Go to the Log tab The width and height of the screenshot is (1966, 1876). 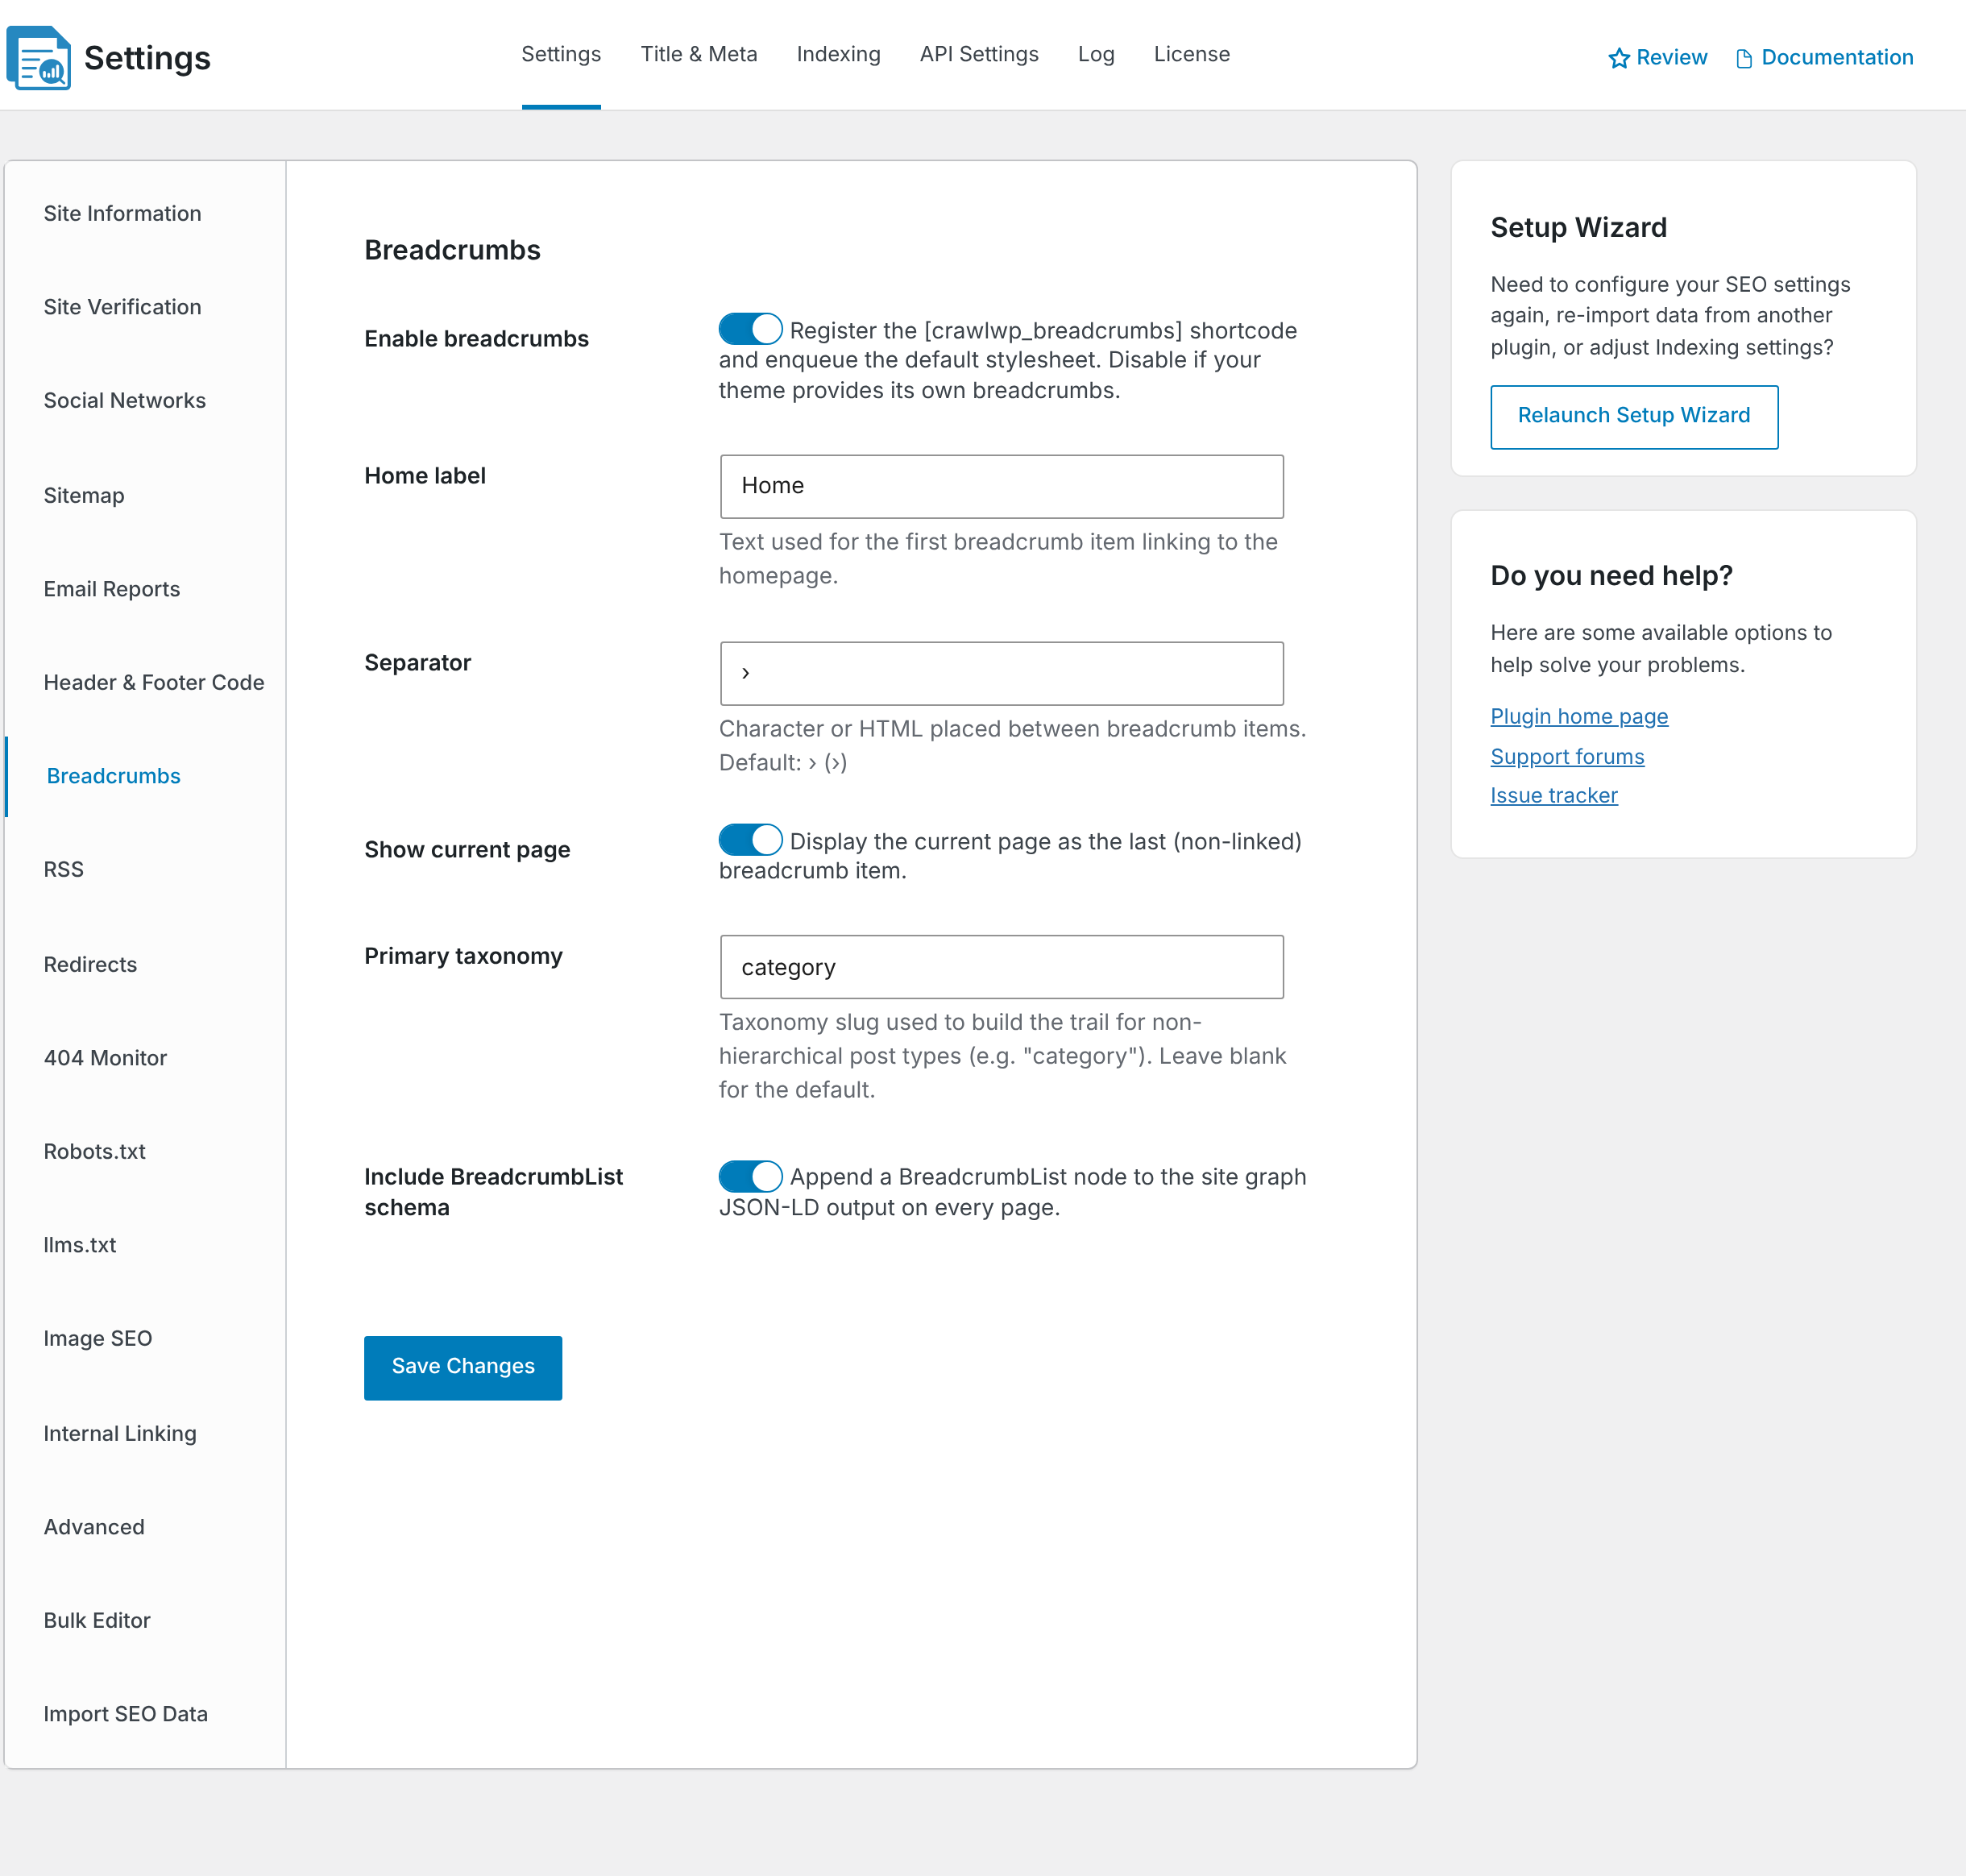click(x=1096, y=54)
